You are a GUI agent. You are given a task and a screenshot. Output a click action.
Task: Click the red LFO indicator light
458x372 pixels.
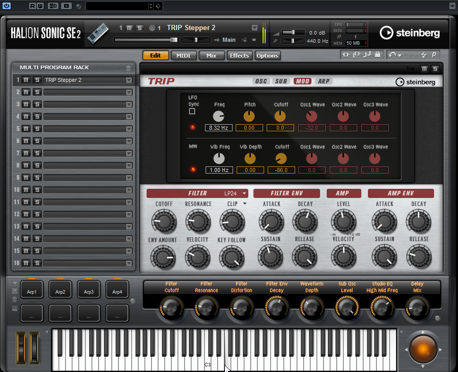tap(192, 127)
